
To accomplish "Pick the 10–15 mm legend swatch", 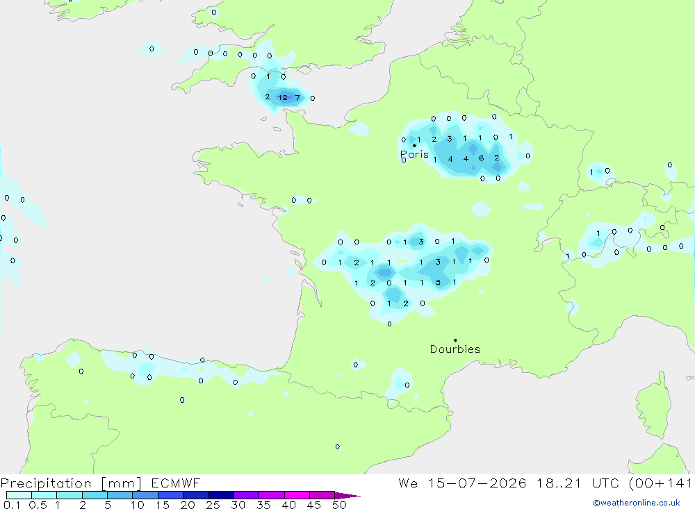I will tap(145, 495).
